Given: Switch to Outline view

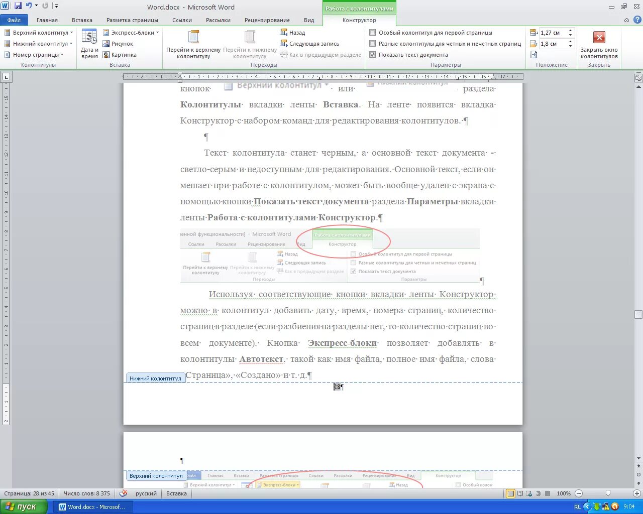Looking at the screenshot, I should [539, 493].
